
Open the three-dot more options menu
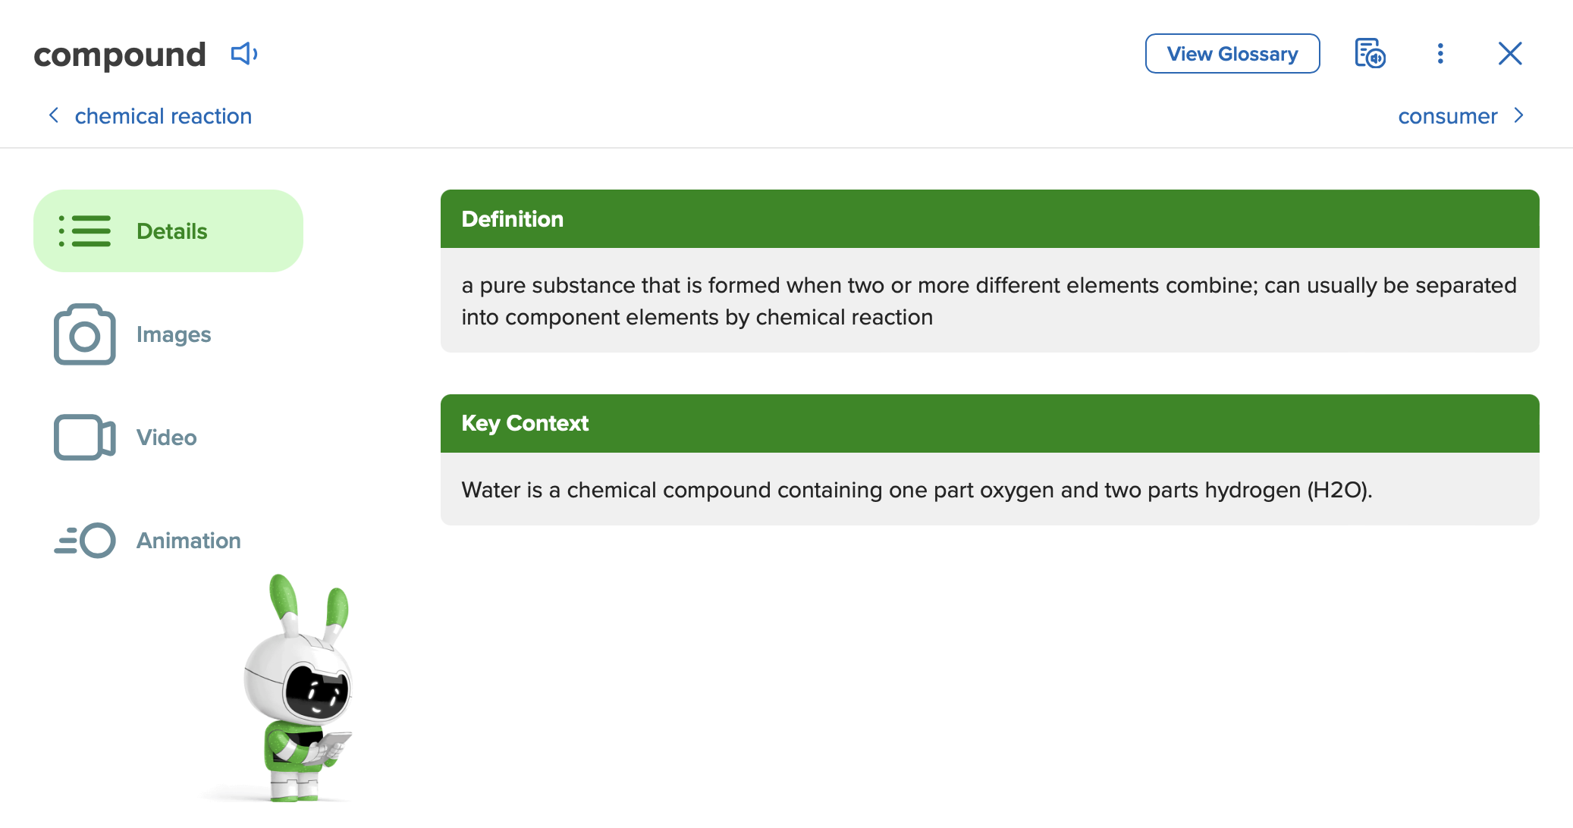point(1440,54)
